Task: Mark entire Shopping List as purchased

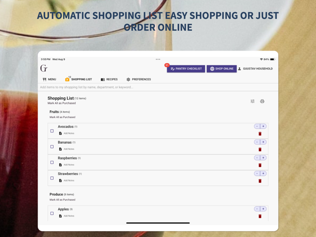Action: 62,103
